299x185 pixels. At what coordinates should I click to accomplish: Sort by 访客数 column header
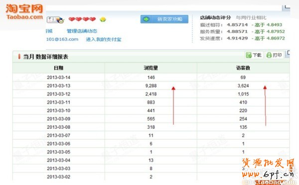[243, 68]
